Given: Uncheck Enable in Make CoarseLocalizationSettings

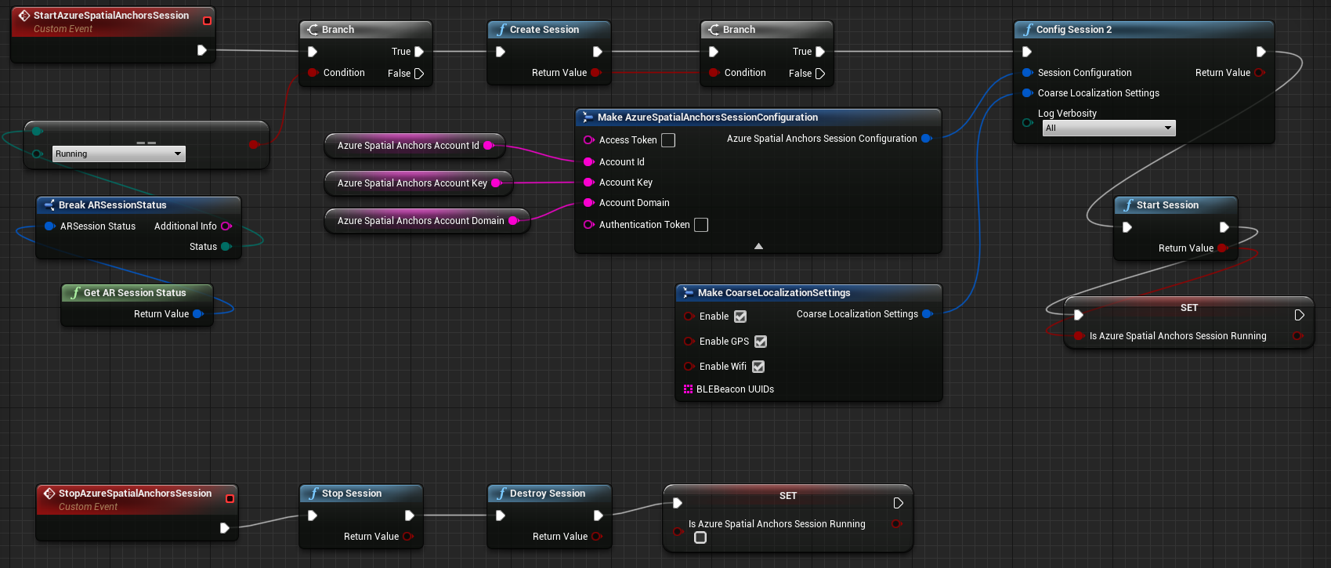Looking at the screenshot, I should (740, 317).
